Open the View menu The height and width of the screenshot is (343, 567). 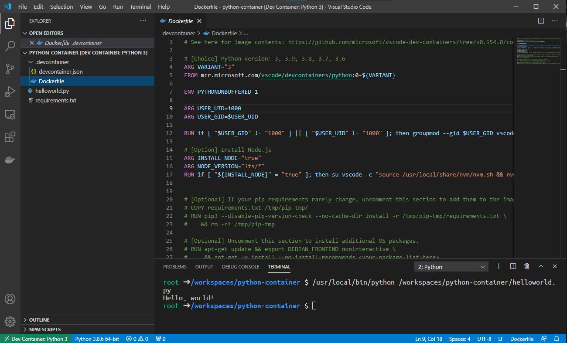(x=86, y=7)
